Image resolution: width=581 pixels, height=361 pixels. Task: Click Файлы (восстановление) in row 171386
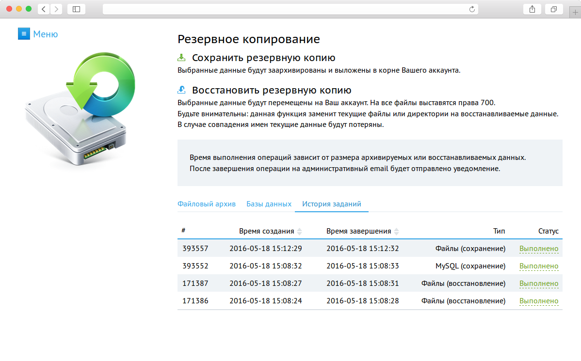464,300
